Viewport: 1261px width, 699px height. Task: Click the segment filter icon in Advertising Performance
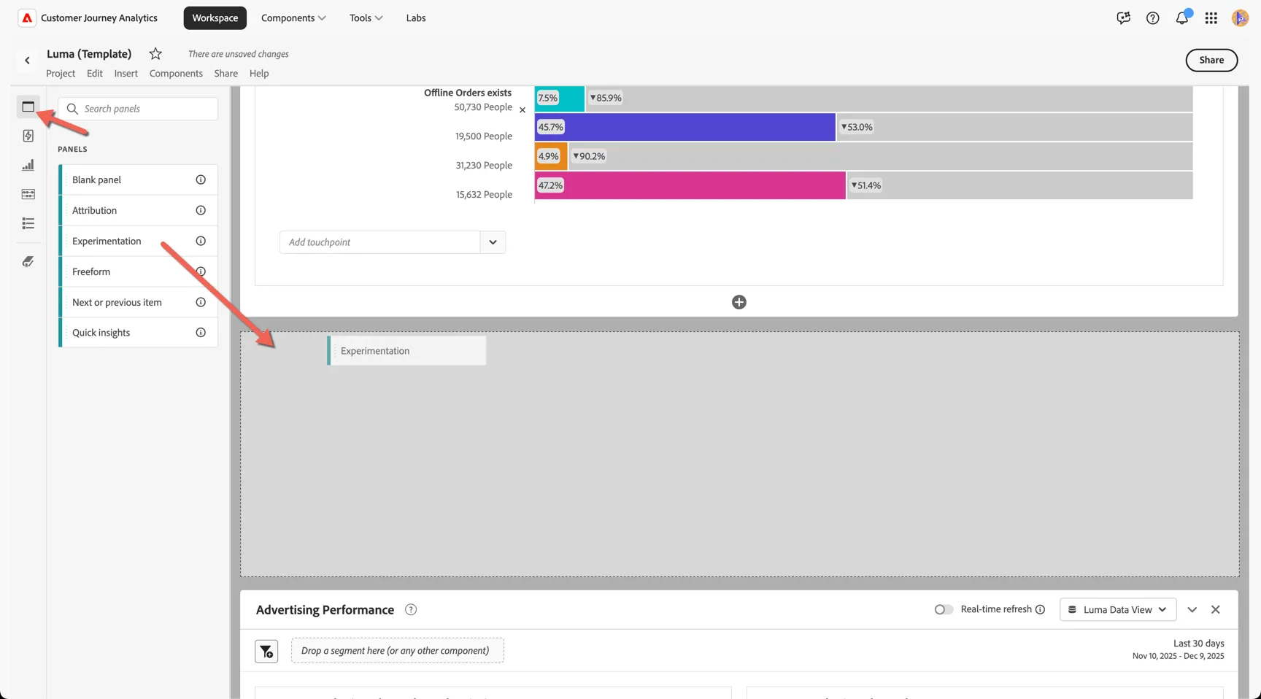point(266,651)
